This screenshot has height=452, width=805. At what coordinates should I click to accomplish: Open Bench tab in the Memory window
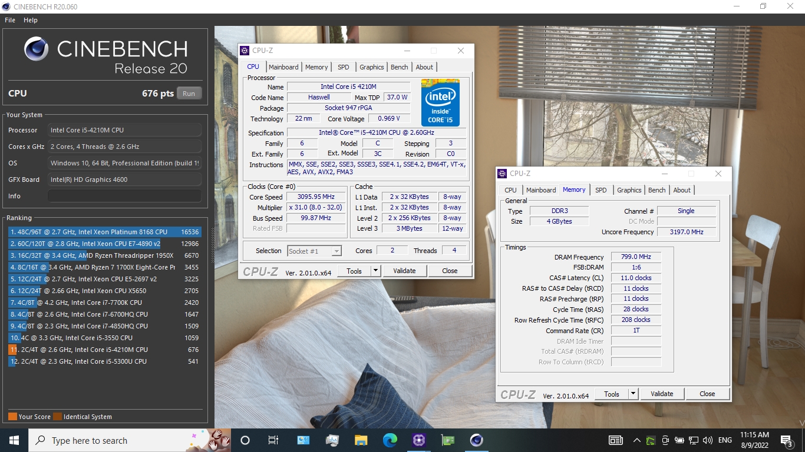(657, 190)
